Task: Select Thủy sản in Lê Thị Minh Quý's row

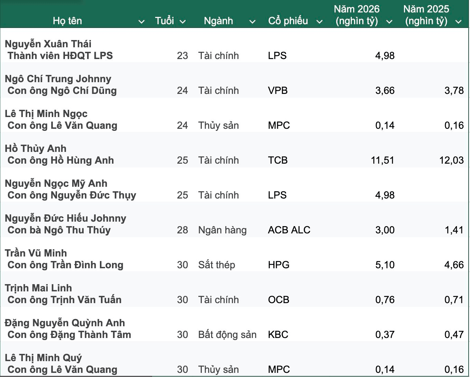Action: 218,369
